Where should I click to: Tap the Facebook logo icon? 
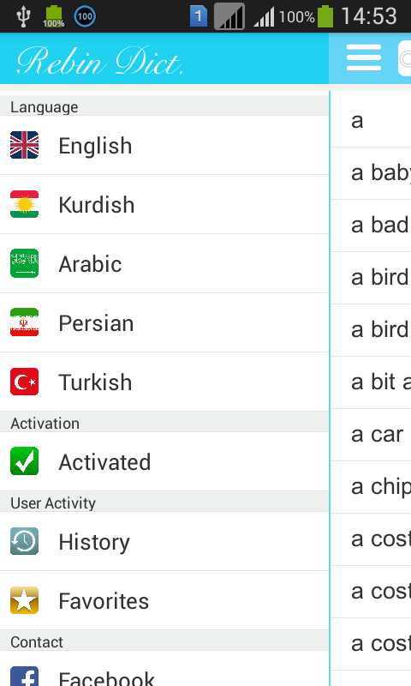click(25, 677)
